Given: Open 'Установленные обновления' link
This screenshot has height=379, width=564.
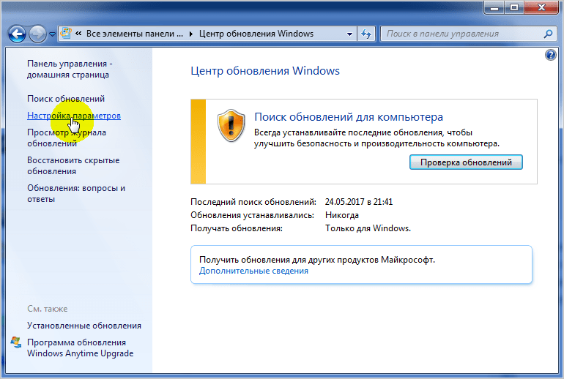Looking at the screenshot, I should 84,326.
